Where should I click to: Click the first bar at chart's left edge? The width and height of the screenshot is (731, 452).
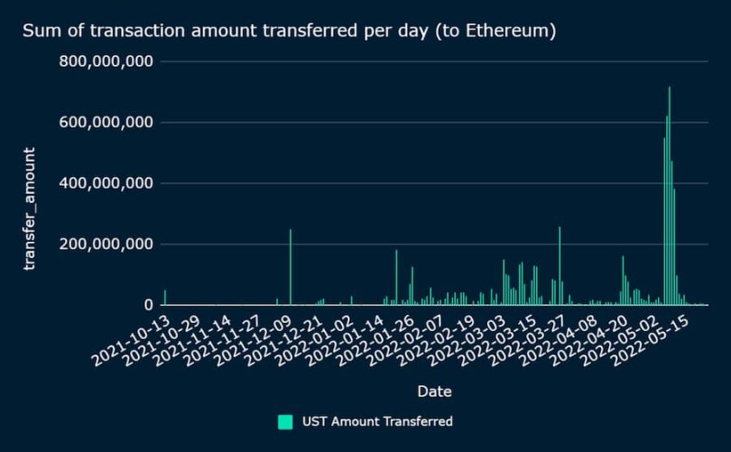pos(164,298)
